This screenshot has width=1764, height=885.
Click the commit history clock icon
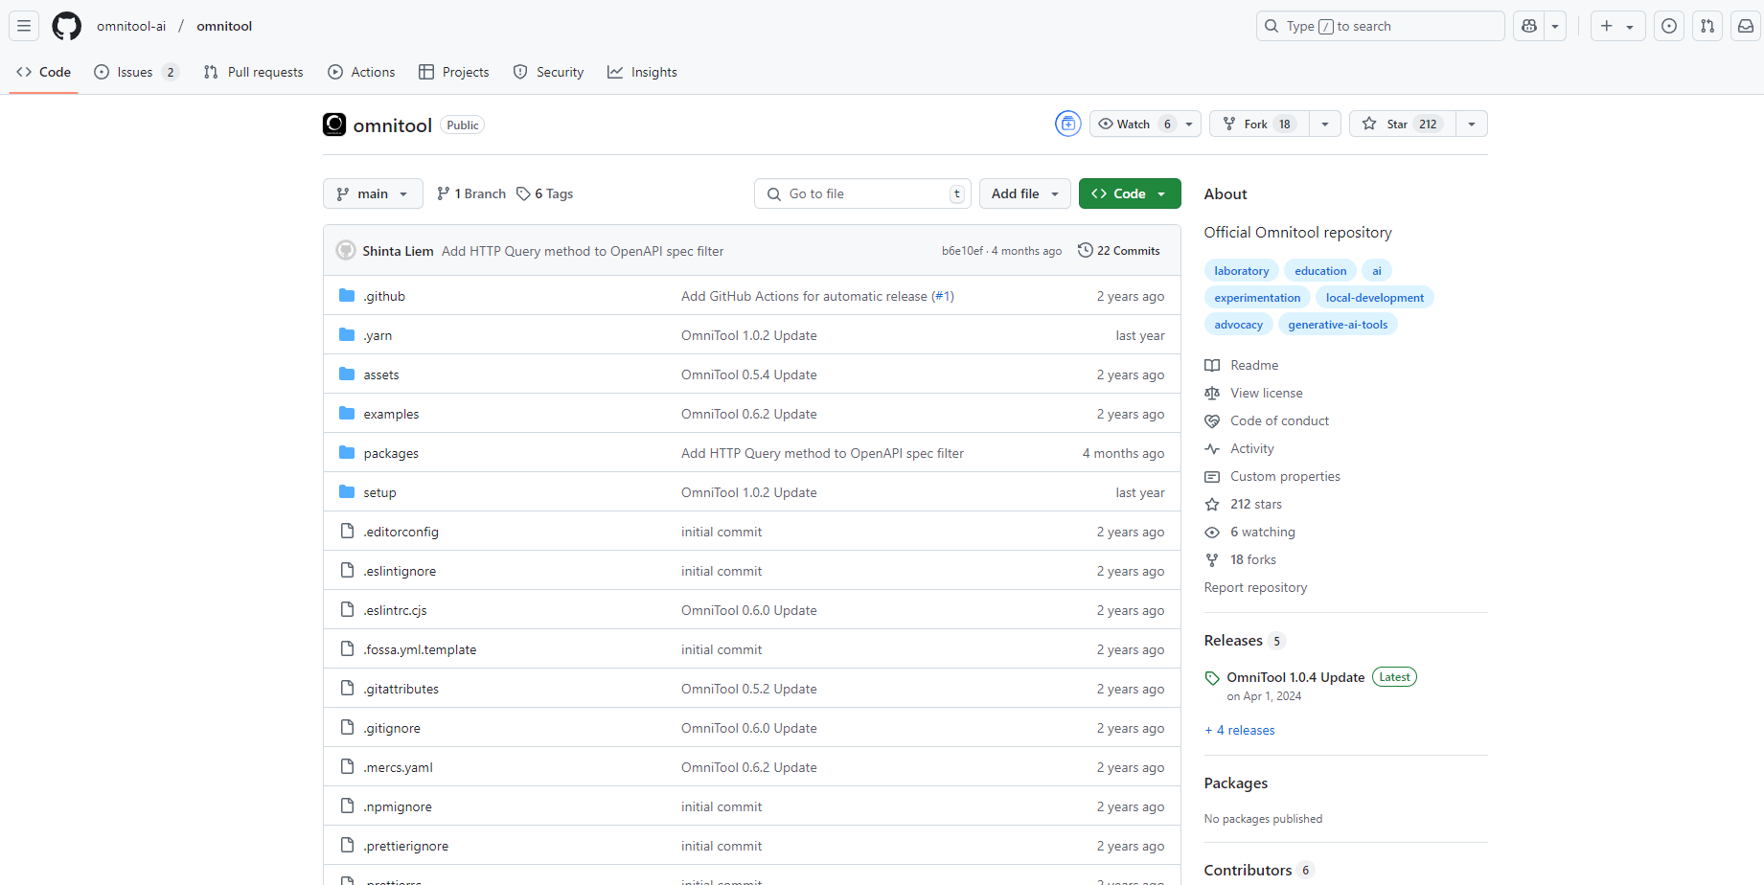1085,250
